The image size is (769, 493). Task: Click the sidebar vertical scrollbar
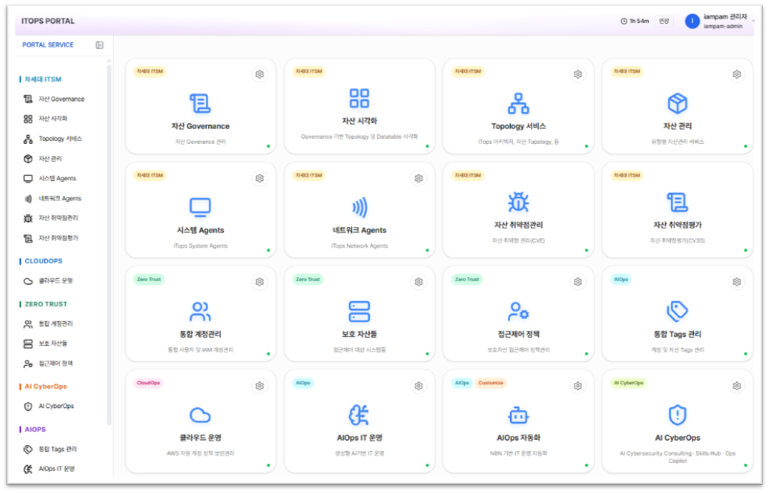[109, 245]
